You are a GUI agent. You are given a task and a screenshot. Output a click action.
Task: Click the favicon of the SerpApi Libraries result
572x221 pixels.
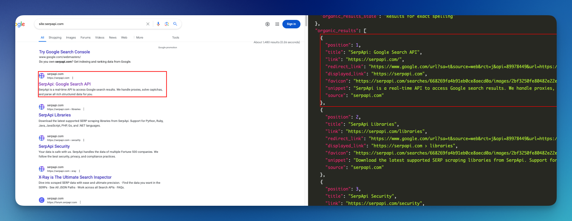[42, 107]
